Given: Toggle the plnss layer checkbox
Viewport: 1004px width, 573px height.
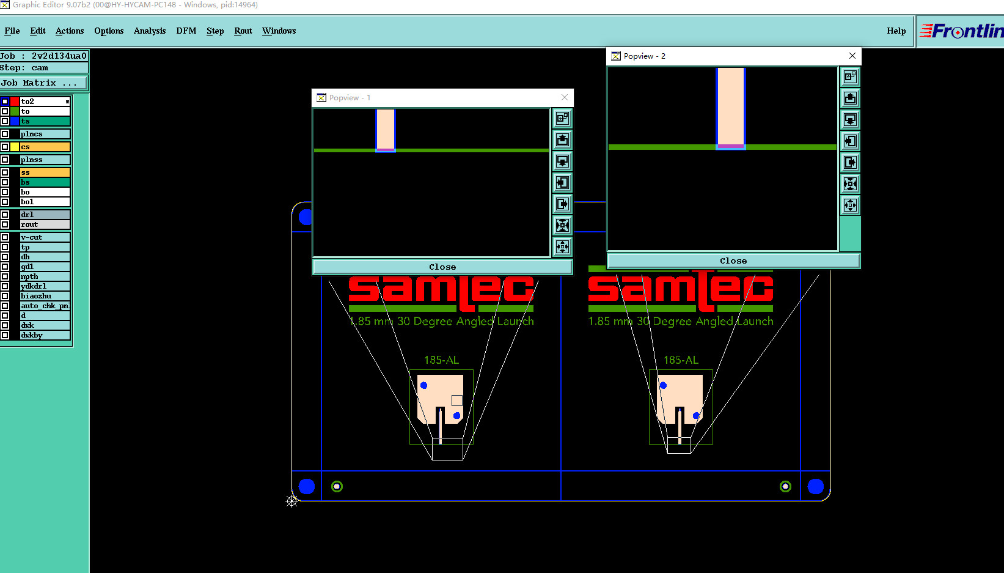Looking at the screenshot, I should coord(5,160).
